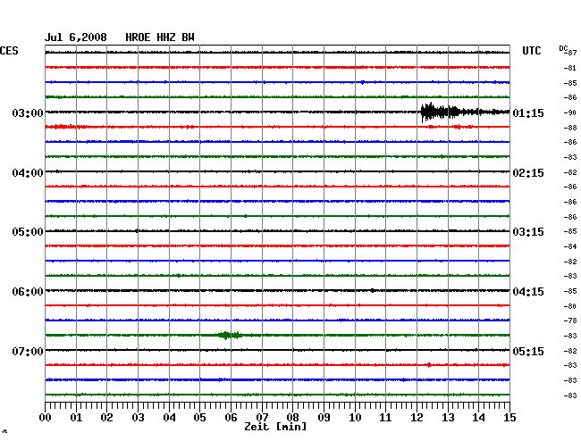The height and width of the screenshot is (441, 581).
Task: Click the "-78" DC offset value
Action: point(570,320)
